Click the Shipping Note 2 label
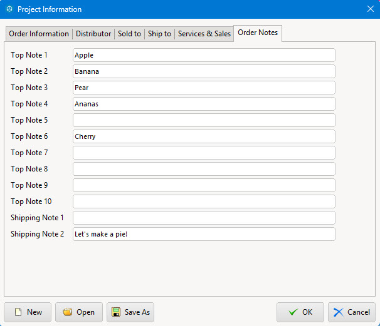This screenshot has width=380, height=326. tap(38, 234)
